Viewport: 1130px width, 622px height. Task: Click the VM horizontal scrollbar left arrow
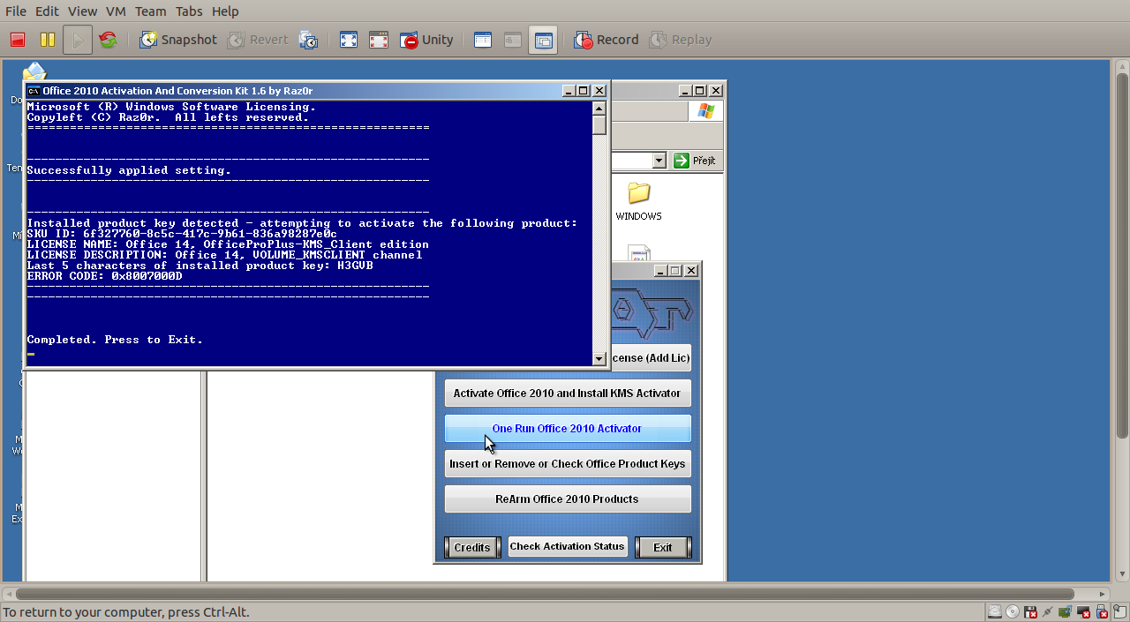(x=9, y=594)
